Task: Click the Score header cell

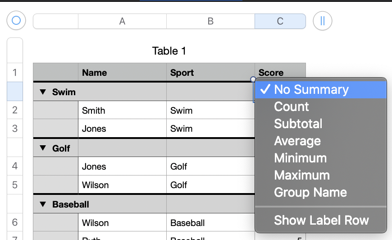Action: (271, 73)
